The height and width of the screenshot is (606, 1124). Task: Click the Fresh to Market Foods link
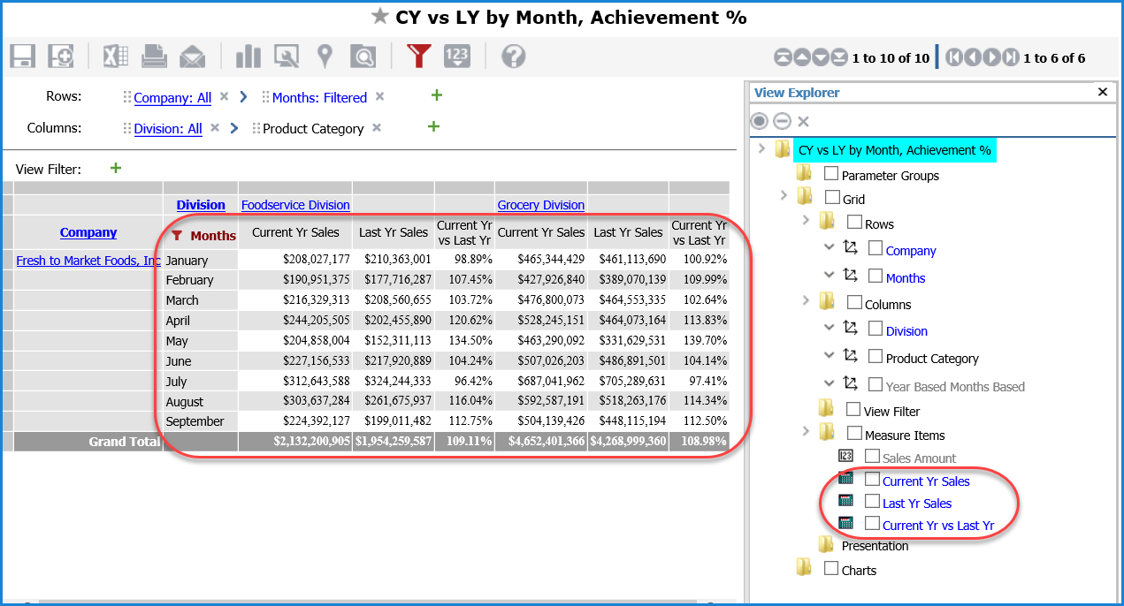click(88, 261)
